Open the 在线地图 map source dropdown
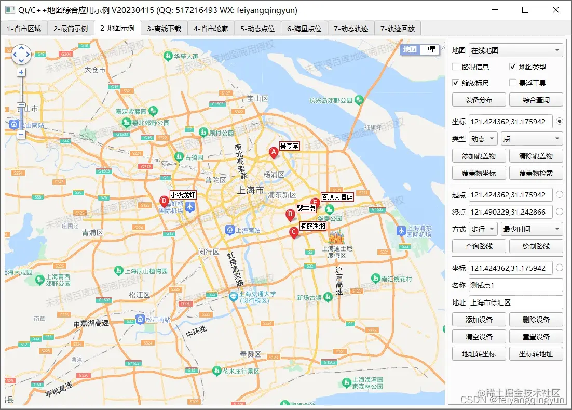 pyautogui.click(x=515, y=50)
